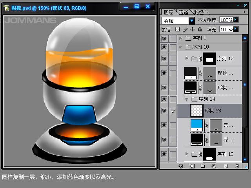Click the new adjustment layer icon

pos(214,166)
